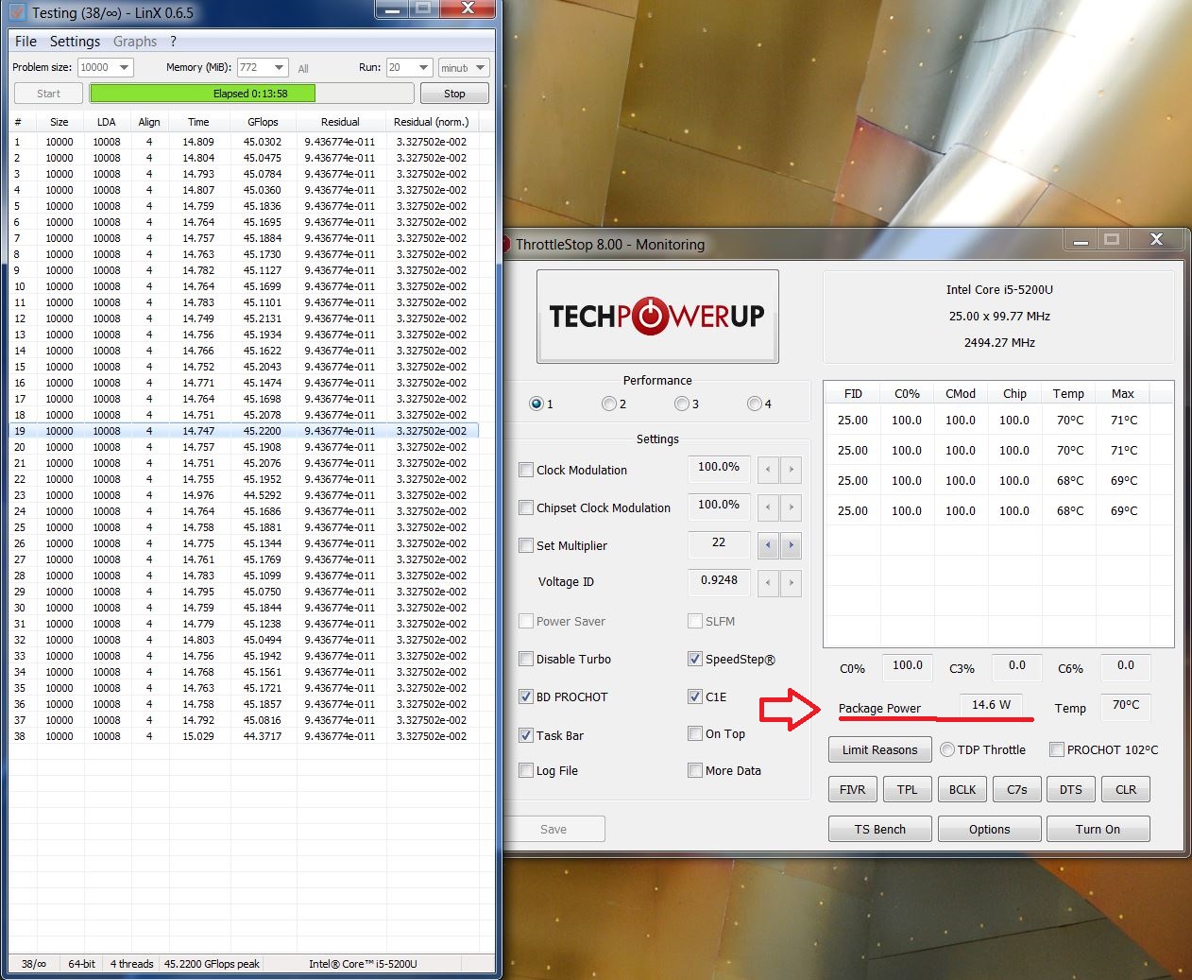The image size is (1192, 980).
Task: Stop the LinX test
Action: pyautogui.click(x=454, y=94)
